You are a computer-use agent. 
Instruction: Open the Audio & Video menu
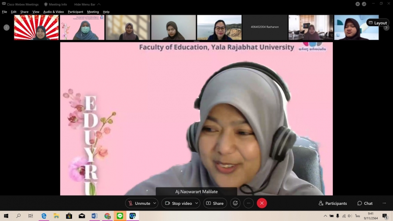click(53, 12)
